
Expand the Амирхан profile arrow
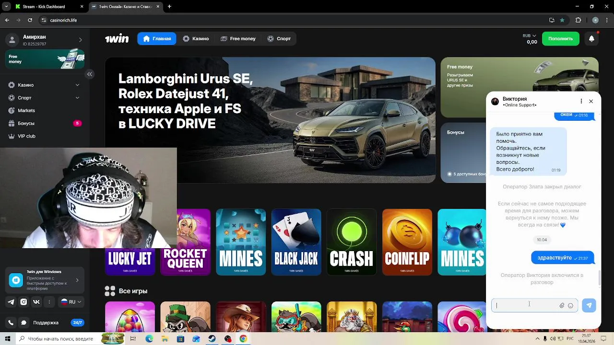point(80,40)
